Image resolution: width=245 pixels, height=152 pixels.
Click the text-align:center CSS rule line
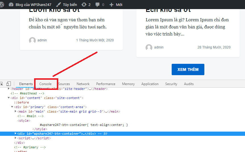[x=84, y=125]
